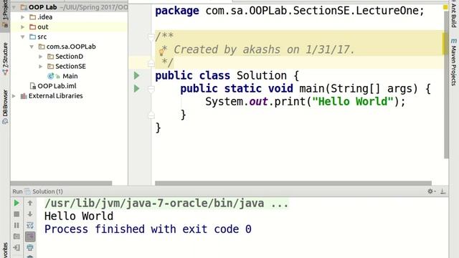Click the OOP Lab.iml file icon
This screenshot has height=258, width=459.
pyautogui.click(x=33, y=86)
